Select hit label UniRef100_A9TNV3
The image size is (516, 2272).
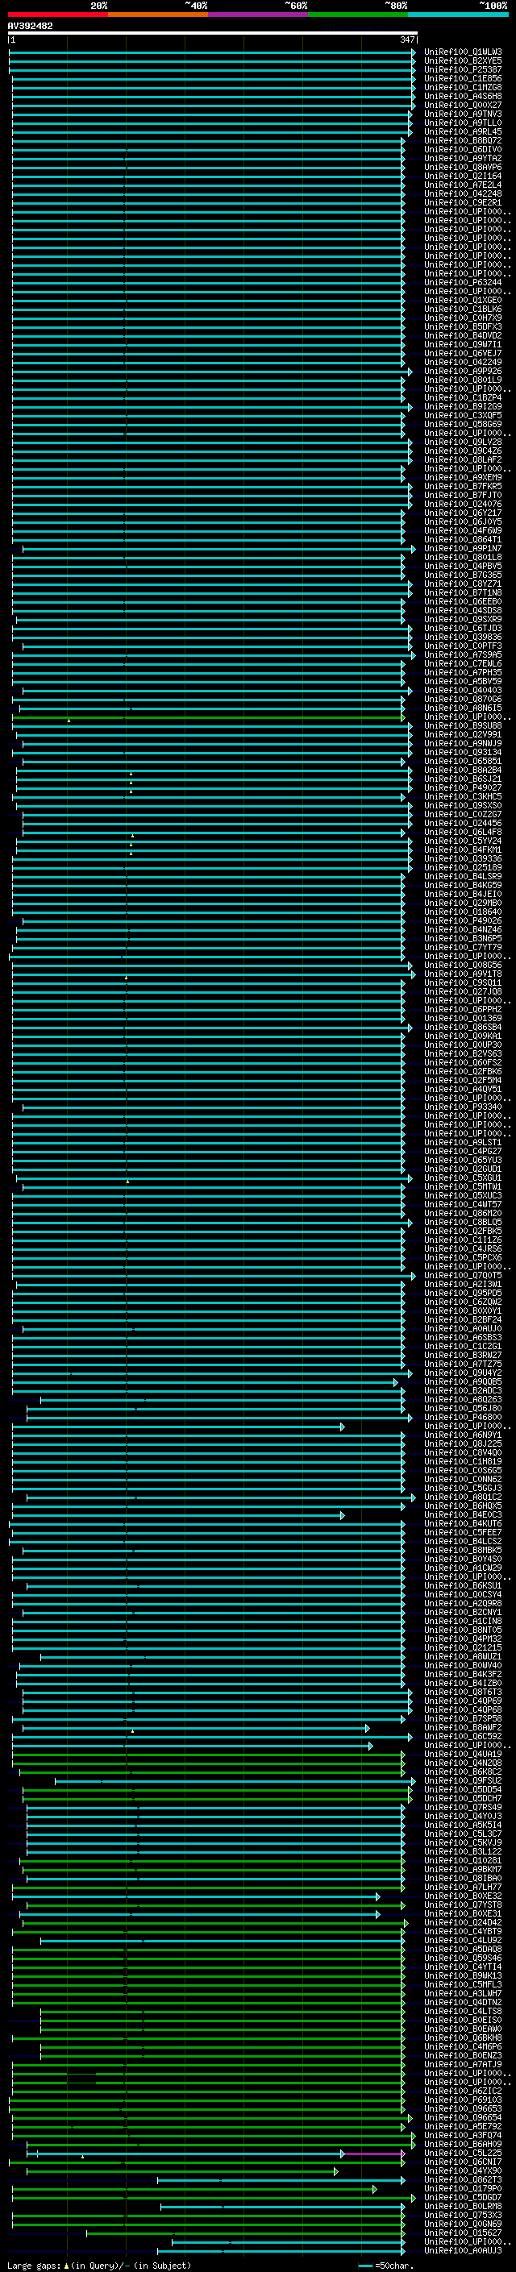(463, 114)
